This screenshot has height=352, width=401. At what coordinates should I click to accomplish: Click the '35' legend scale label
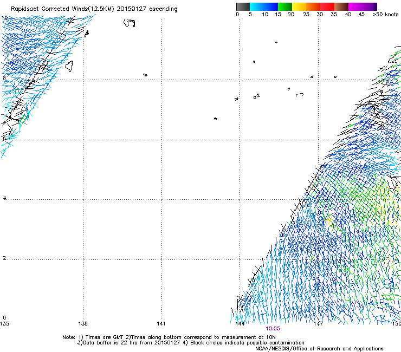pos(334,15)
